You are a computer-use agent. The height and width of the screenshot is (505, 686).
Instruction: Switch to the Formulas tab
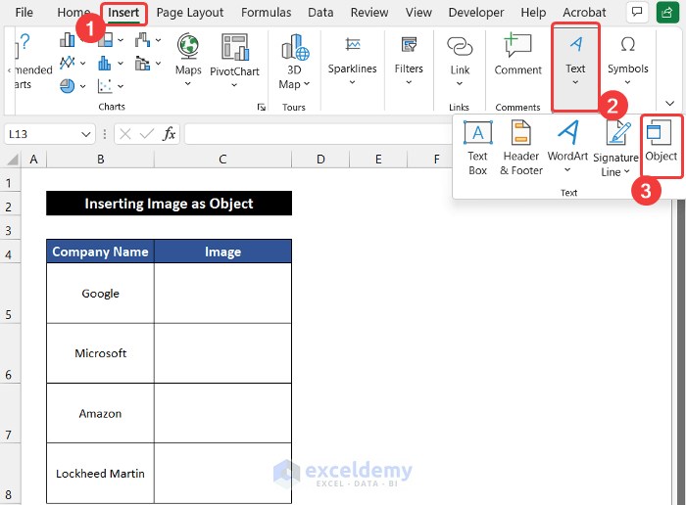[x=266, y=12]
